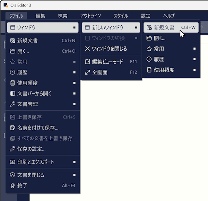Click the clock icon next to 履歴 in File menu
Viewport: 208px width, 201px height.
pos(13,72)
